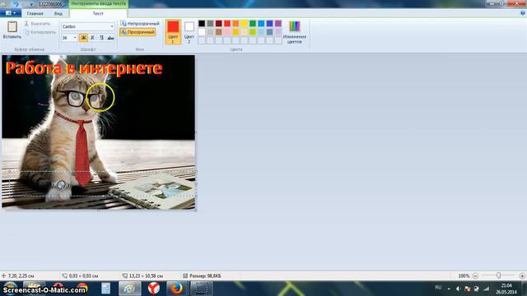Toggle bold Ж formatting
Screen dimensions: 527x296
click(84, 38)
